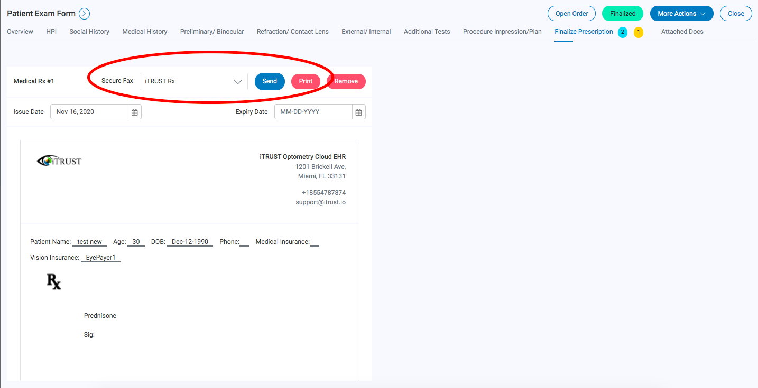Screen dimensions: 758x388
Task: Remove the prescription
Action: (346, 81)
